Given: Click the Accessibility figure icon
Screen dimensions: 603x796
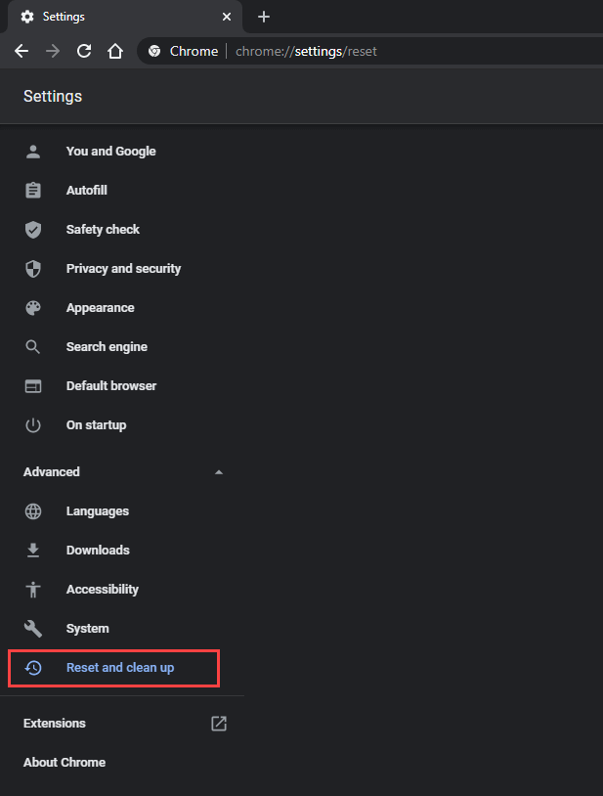Looking at the screenshot, I should pyautogui.click(x=33, y=590).
